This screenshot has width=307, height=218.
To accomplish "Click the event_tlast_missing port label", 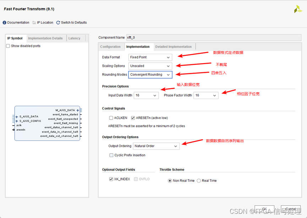I will pyautogui.click(x=66, y=123).
